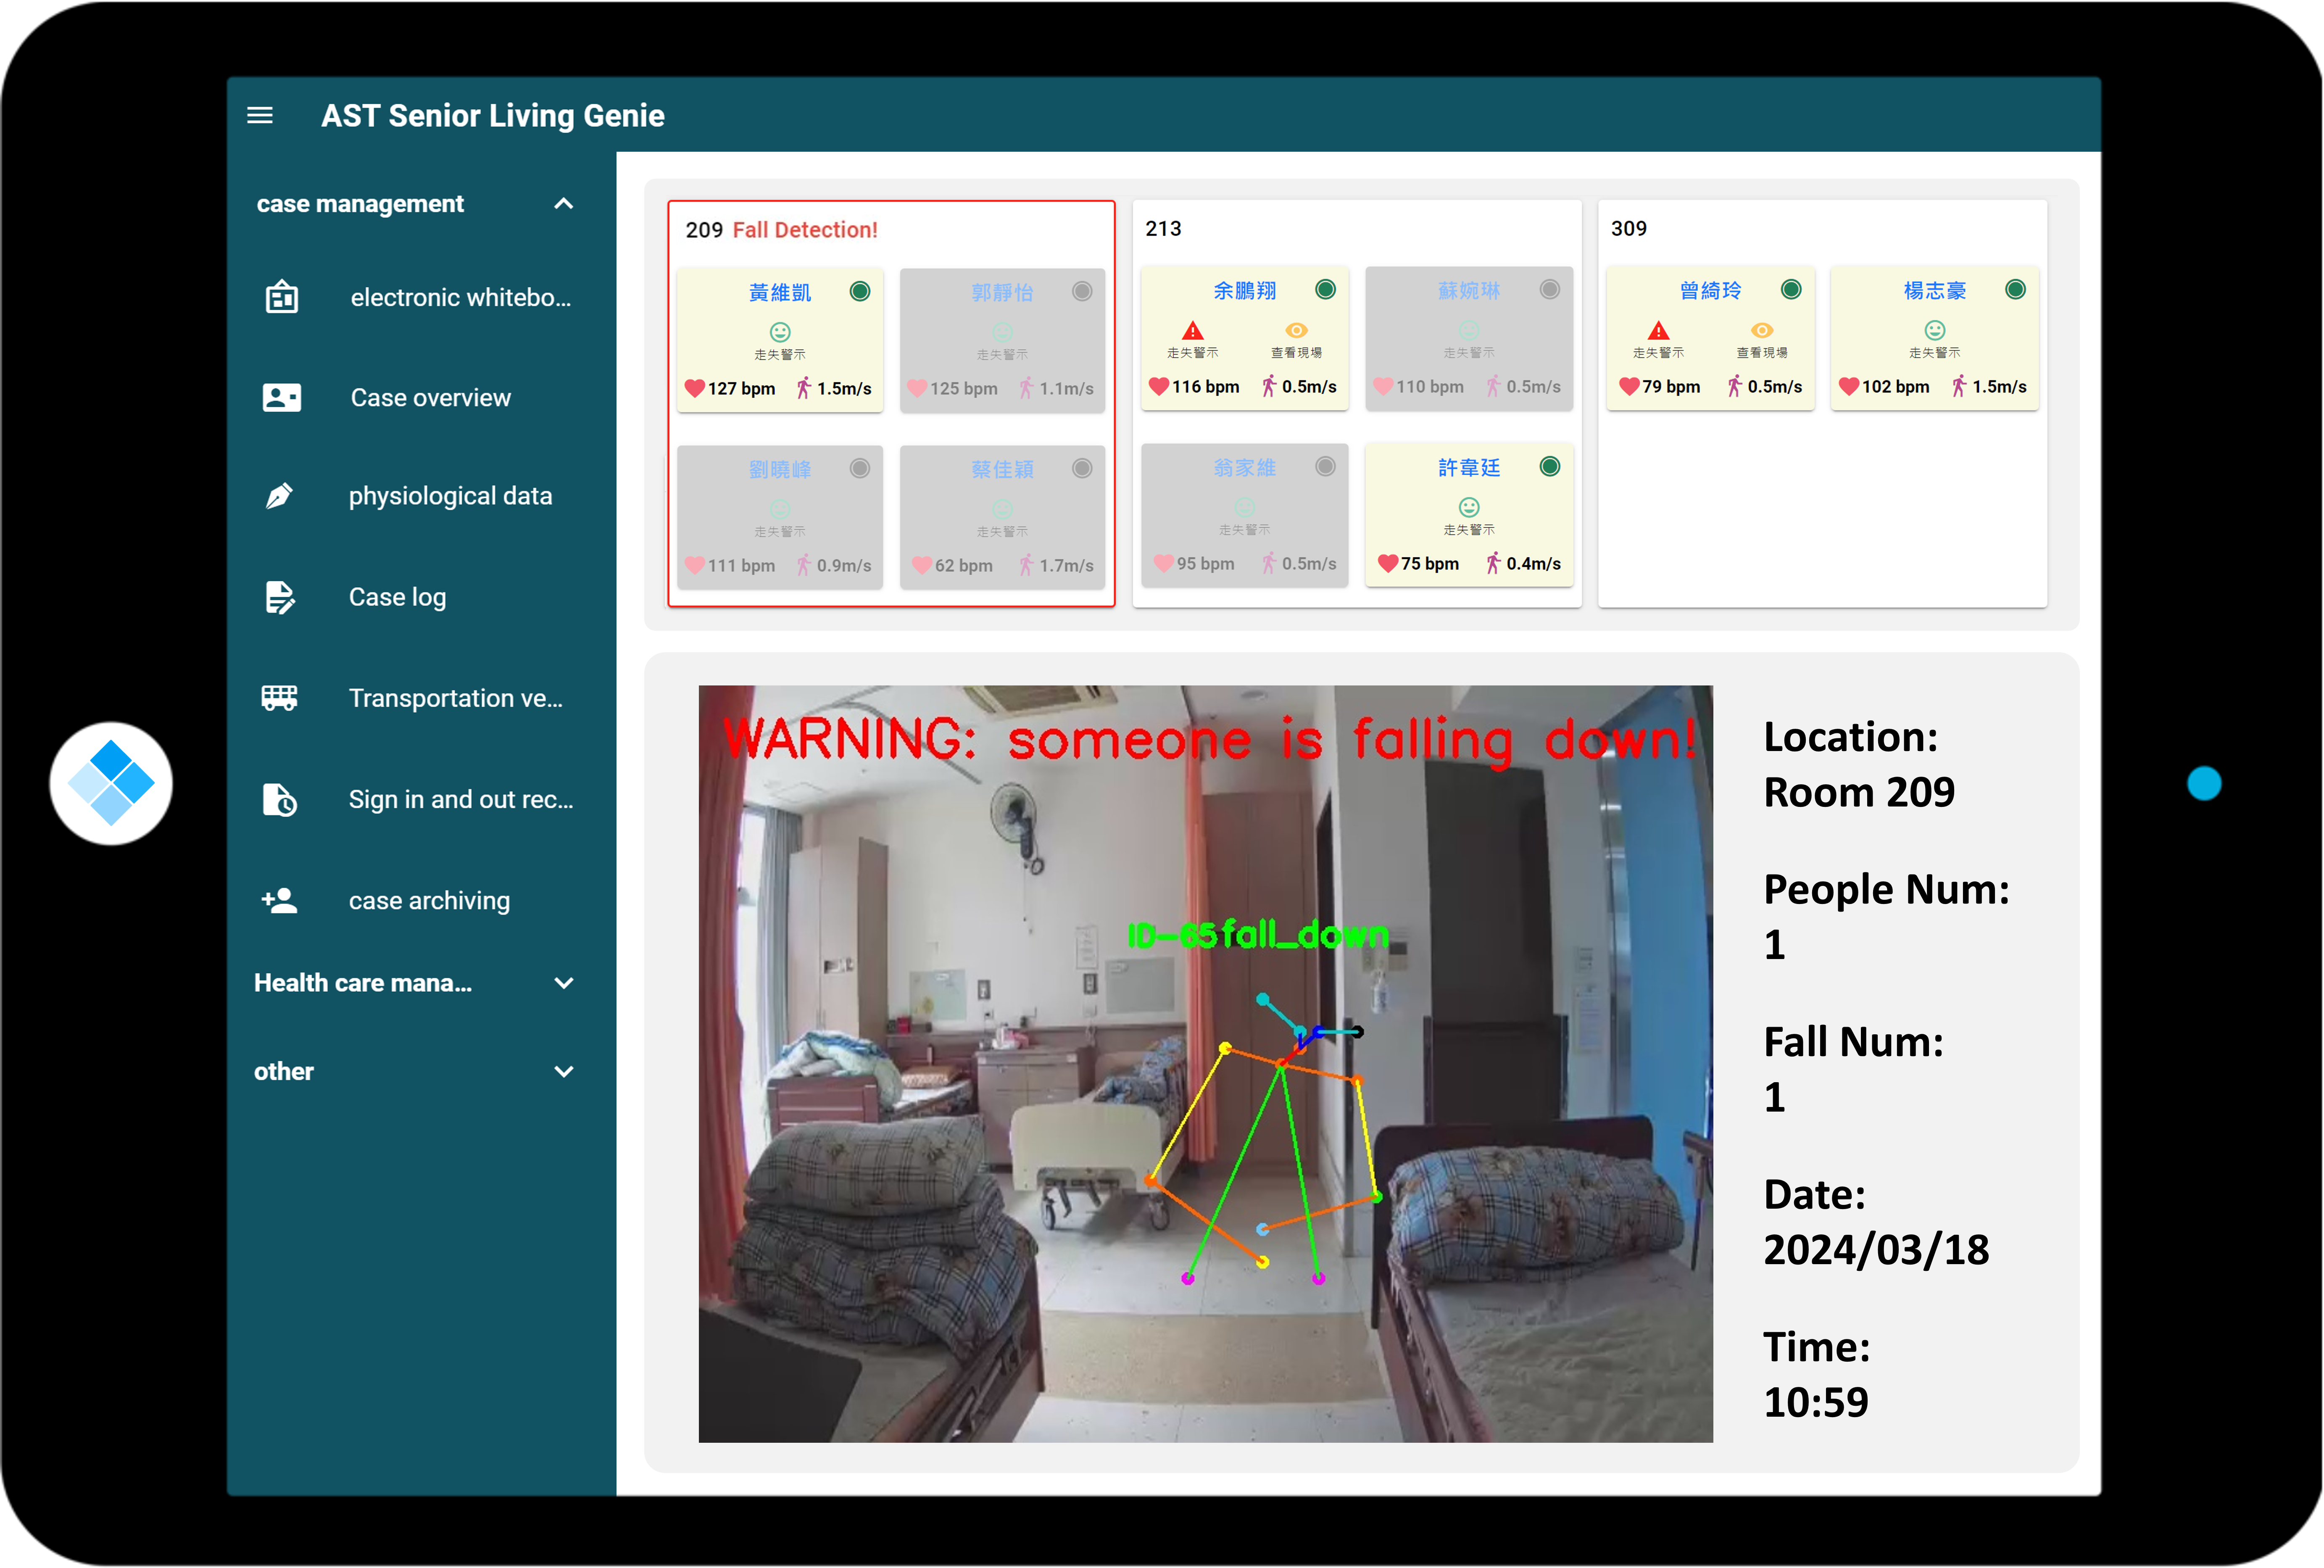
Task: Collapse the case management section chevron
Action: point(563,204)
